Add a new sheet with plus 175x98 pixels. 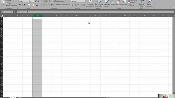[20, 97]
